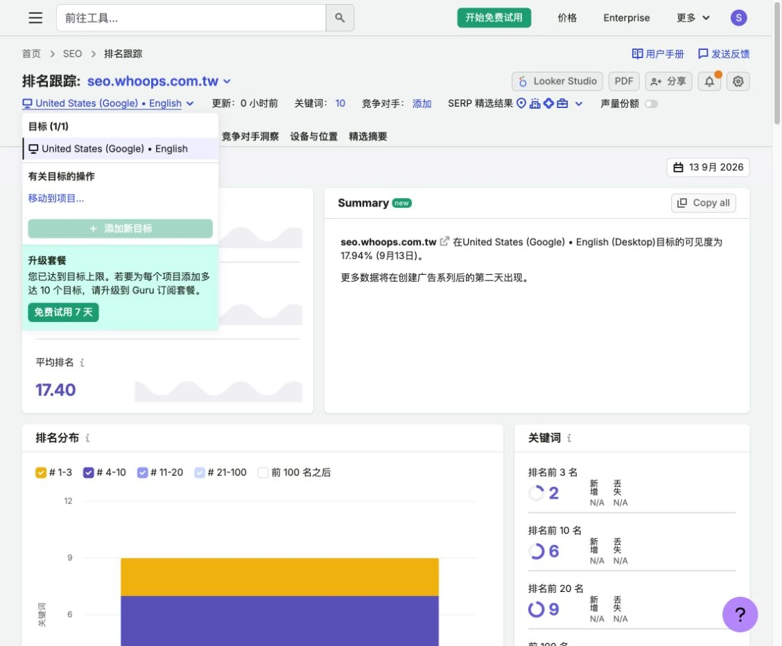Open settings gear icon
782x646 pixels.
tap(738, 81)
